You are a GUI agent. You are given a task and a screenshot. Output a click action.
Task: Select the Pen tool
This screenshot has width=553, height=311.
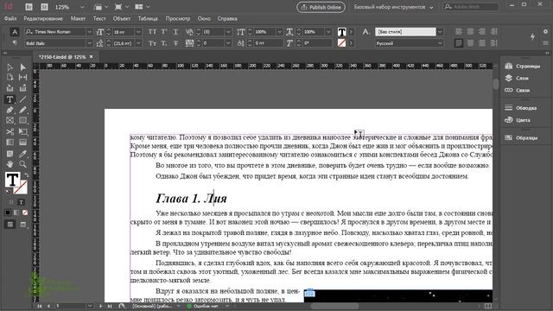(x=10, y=110)
